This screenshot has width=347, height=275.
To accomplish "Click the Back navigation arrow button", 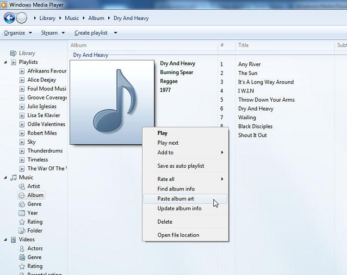I will click(9, 18).
